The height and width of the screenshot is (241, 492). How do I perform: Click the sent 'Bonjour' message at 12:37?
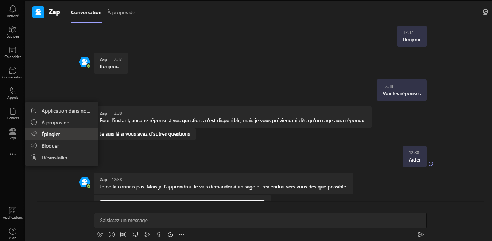[412, 36]
